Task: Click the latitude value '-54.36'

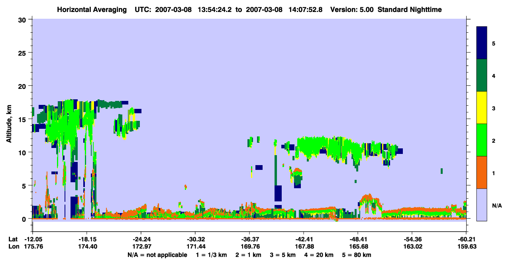Action: tap(412, 239)
